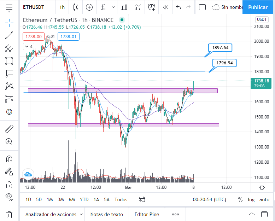The image size is (275, 221).
Task: Open the hamburger main menu
Action: click(x=9, y=7)
